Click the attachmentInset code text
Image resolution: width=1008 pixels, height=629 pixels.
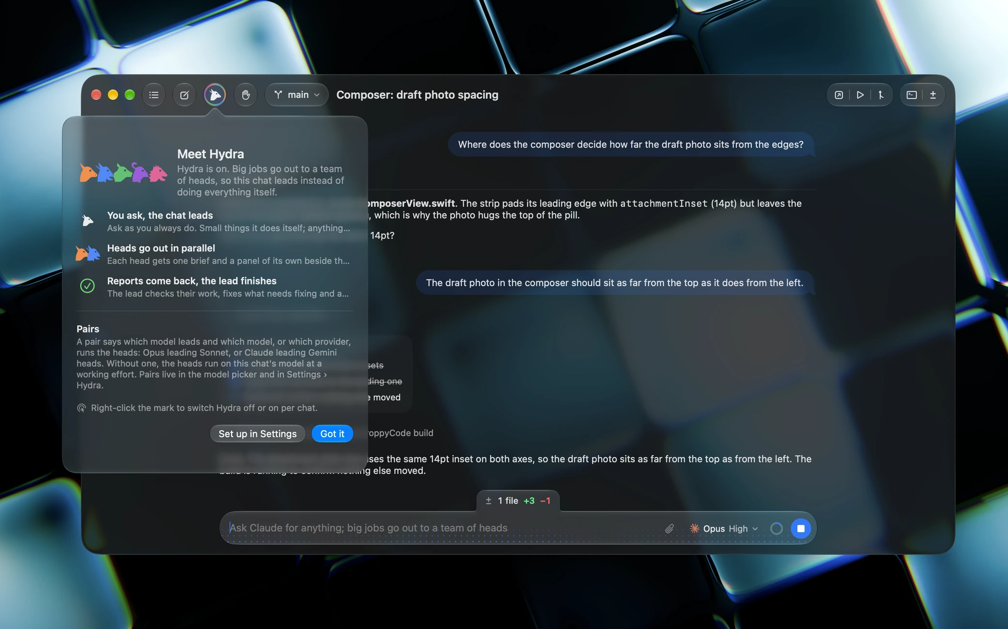(663, 203)
